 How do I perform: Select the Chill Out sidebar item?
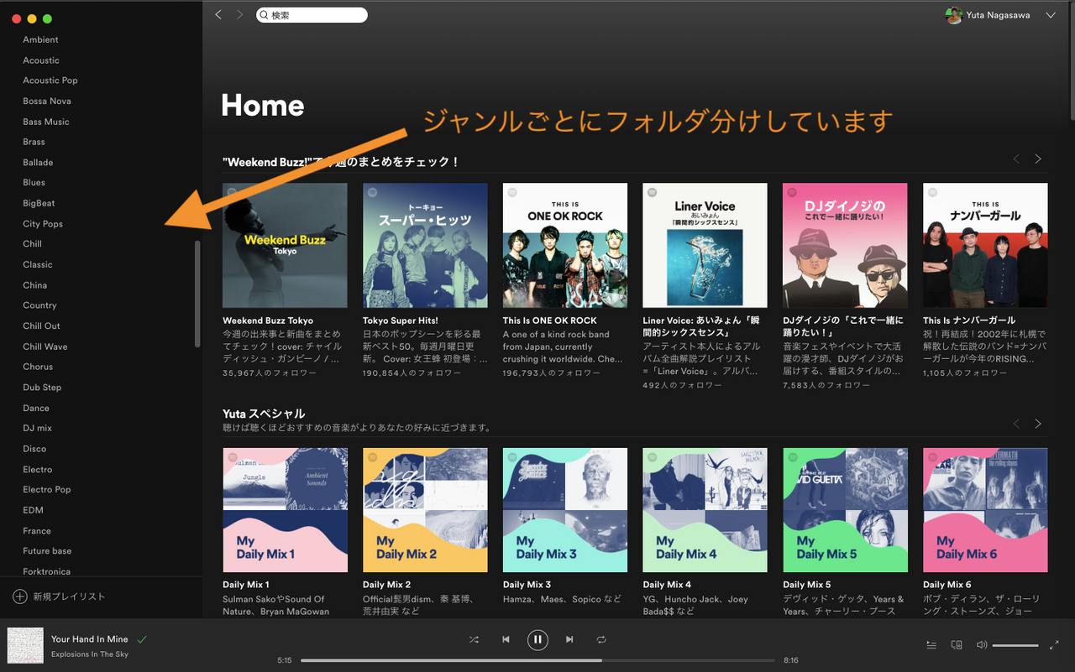(42, 326)
